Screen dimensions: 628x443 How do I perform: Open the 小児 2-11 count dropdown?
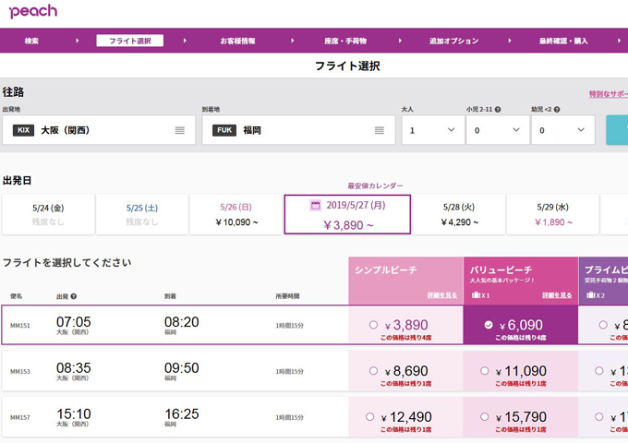click(498, 130)
